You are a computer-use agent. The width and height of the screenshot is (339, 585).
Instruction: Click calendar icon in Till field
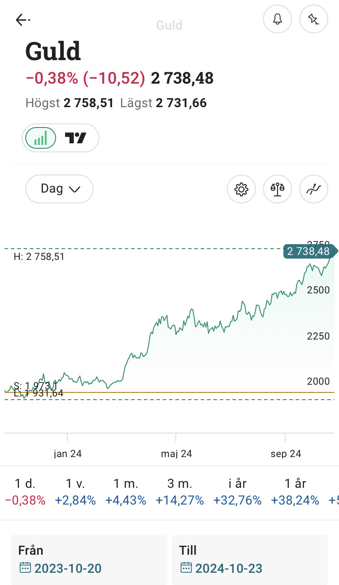point(186,568)
